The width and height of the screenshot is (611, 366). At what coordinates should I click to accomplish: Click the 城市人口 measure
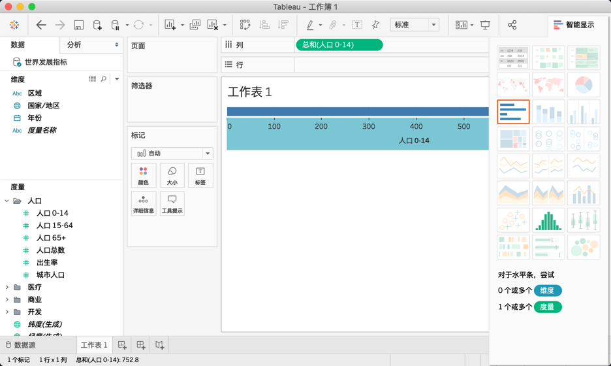coord(50,275)
